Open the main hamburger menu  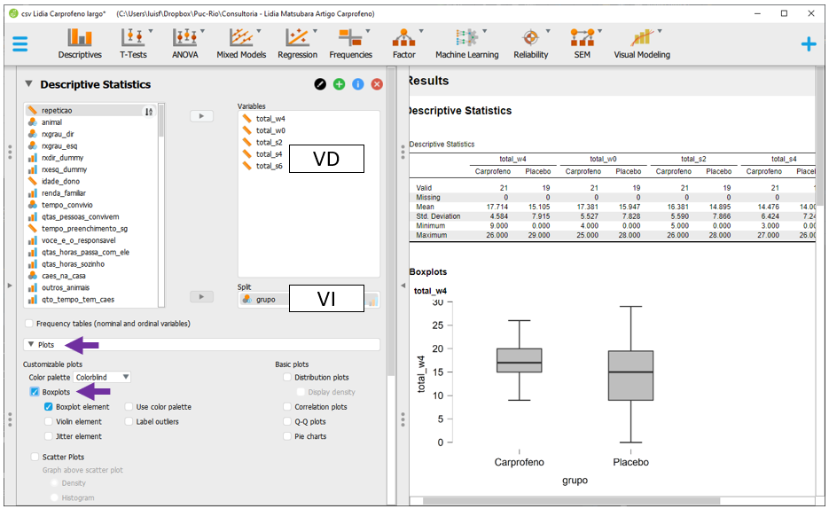(x=20, y=44)
